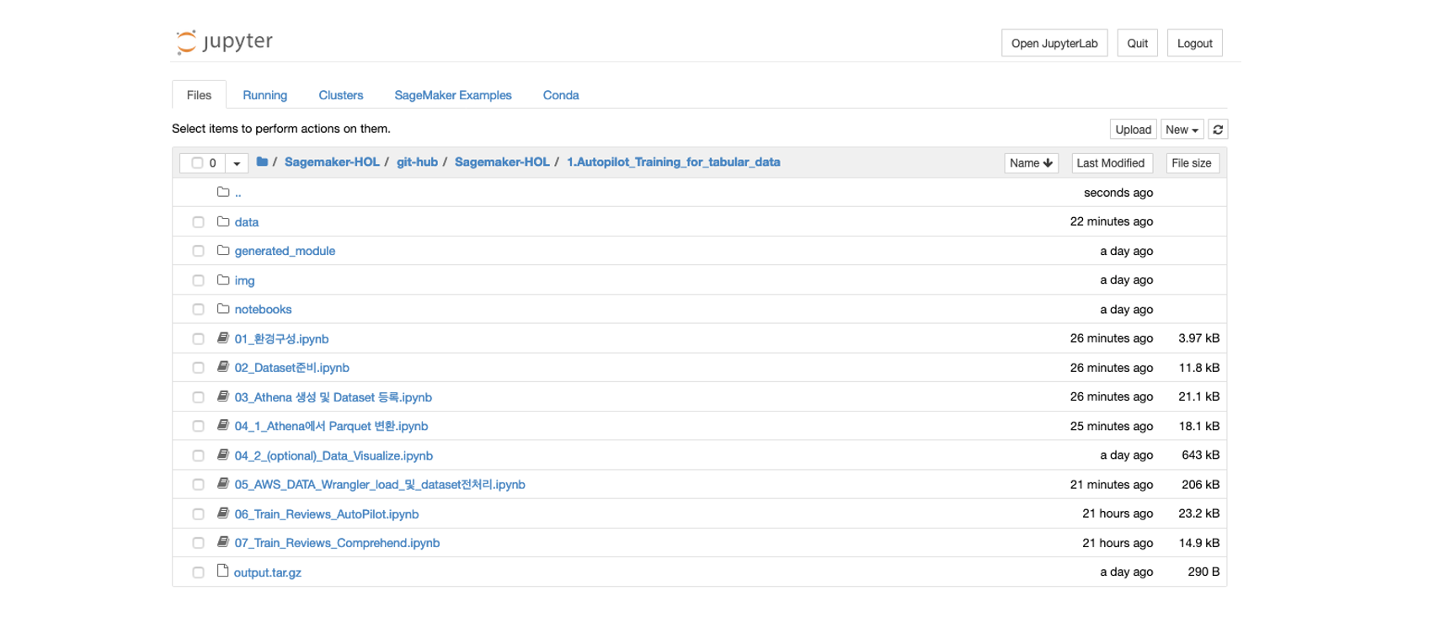Open the SageMaker Examples tab
Screen dimensions: 1430x633
click(453, 95)
